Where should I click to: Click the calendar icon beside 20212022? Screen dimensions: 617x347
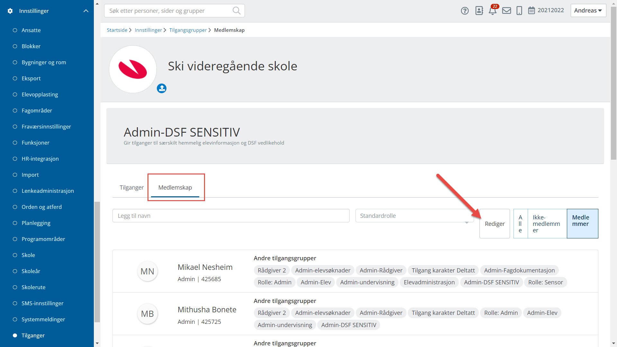(532, 11)
